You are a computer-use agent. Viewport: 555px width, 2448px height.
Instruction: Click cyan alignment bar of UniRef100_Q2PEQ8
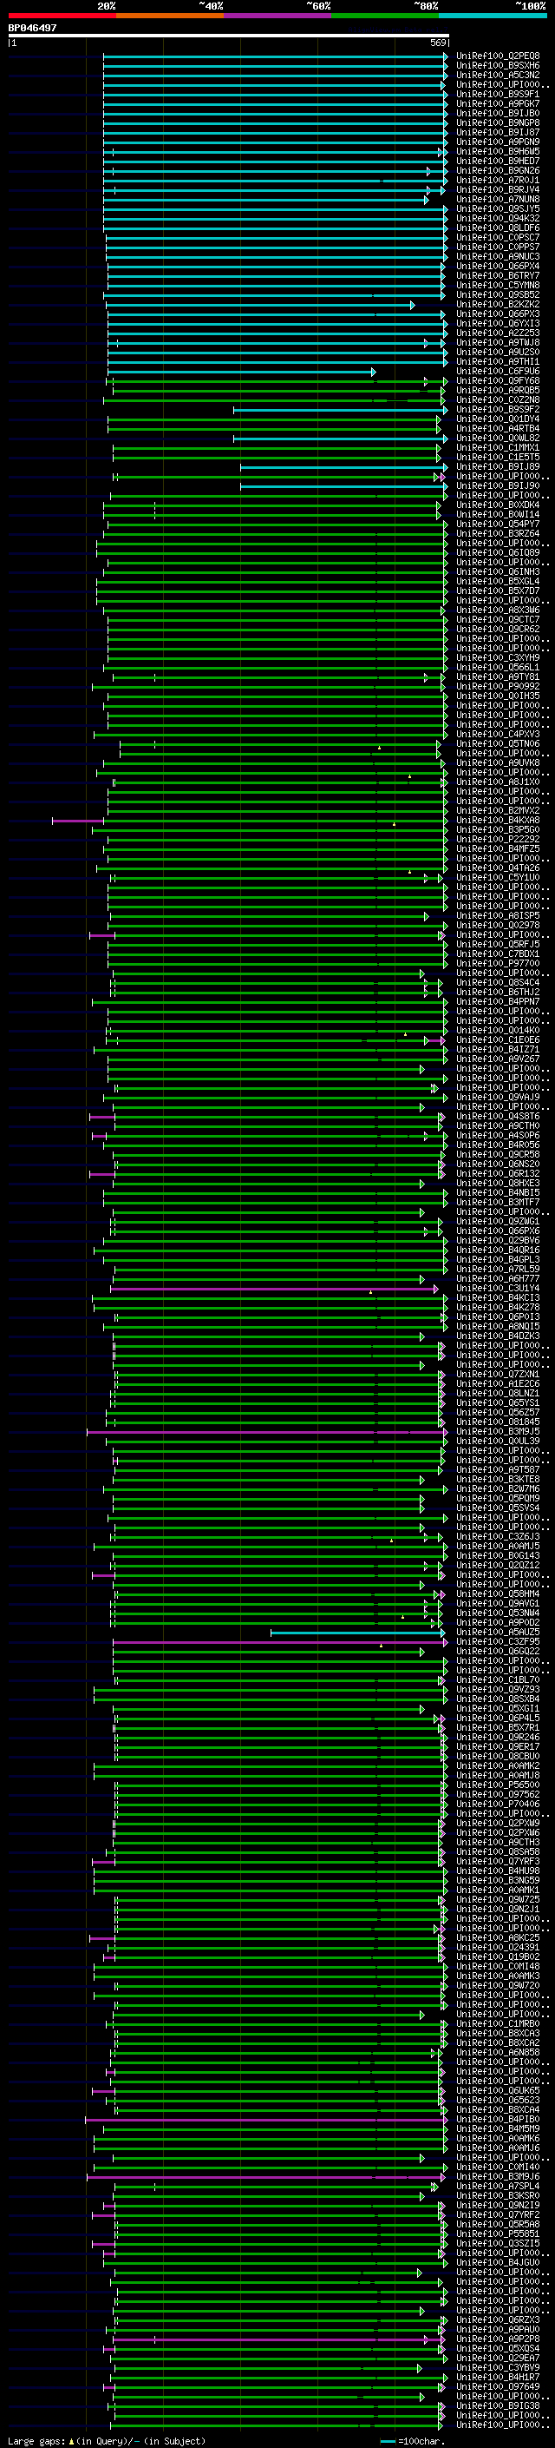(x=275, y=56)
